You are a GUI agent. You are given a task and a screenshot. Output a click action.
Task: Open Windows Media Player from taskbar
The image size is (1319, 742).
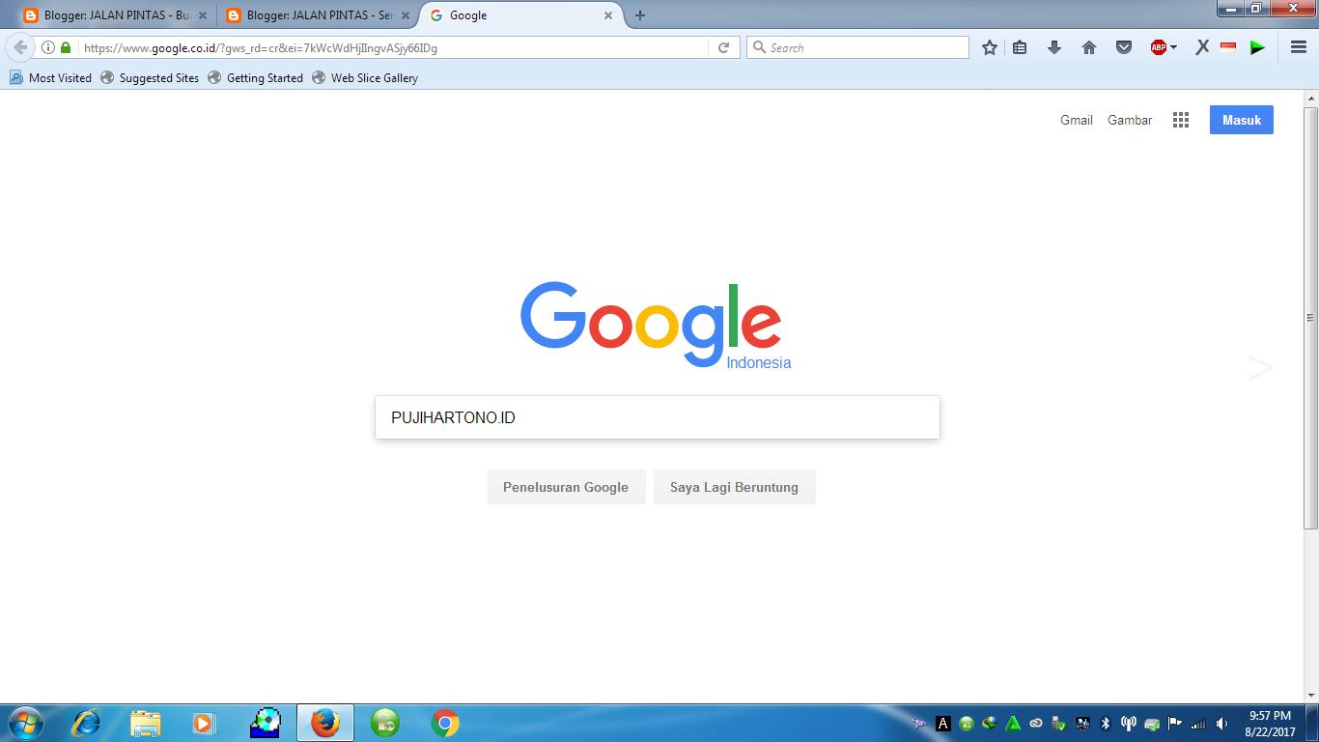pos(205,723)
